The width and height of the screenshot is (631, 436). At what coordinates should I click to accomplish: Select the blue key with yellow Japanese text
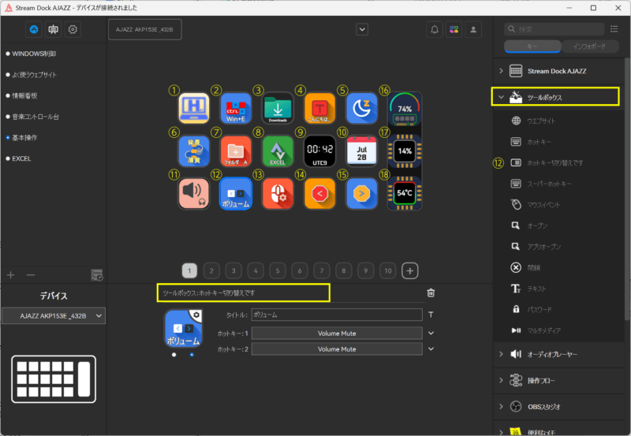pyautogui.click(x=194, y=151)
